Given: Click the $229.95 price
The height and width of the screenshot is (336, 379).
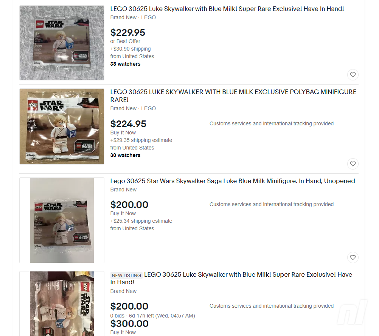Looking at the screenshot, I should (127, 32).
